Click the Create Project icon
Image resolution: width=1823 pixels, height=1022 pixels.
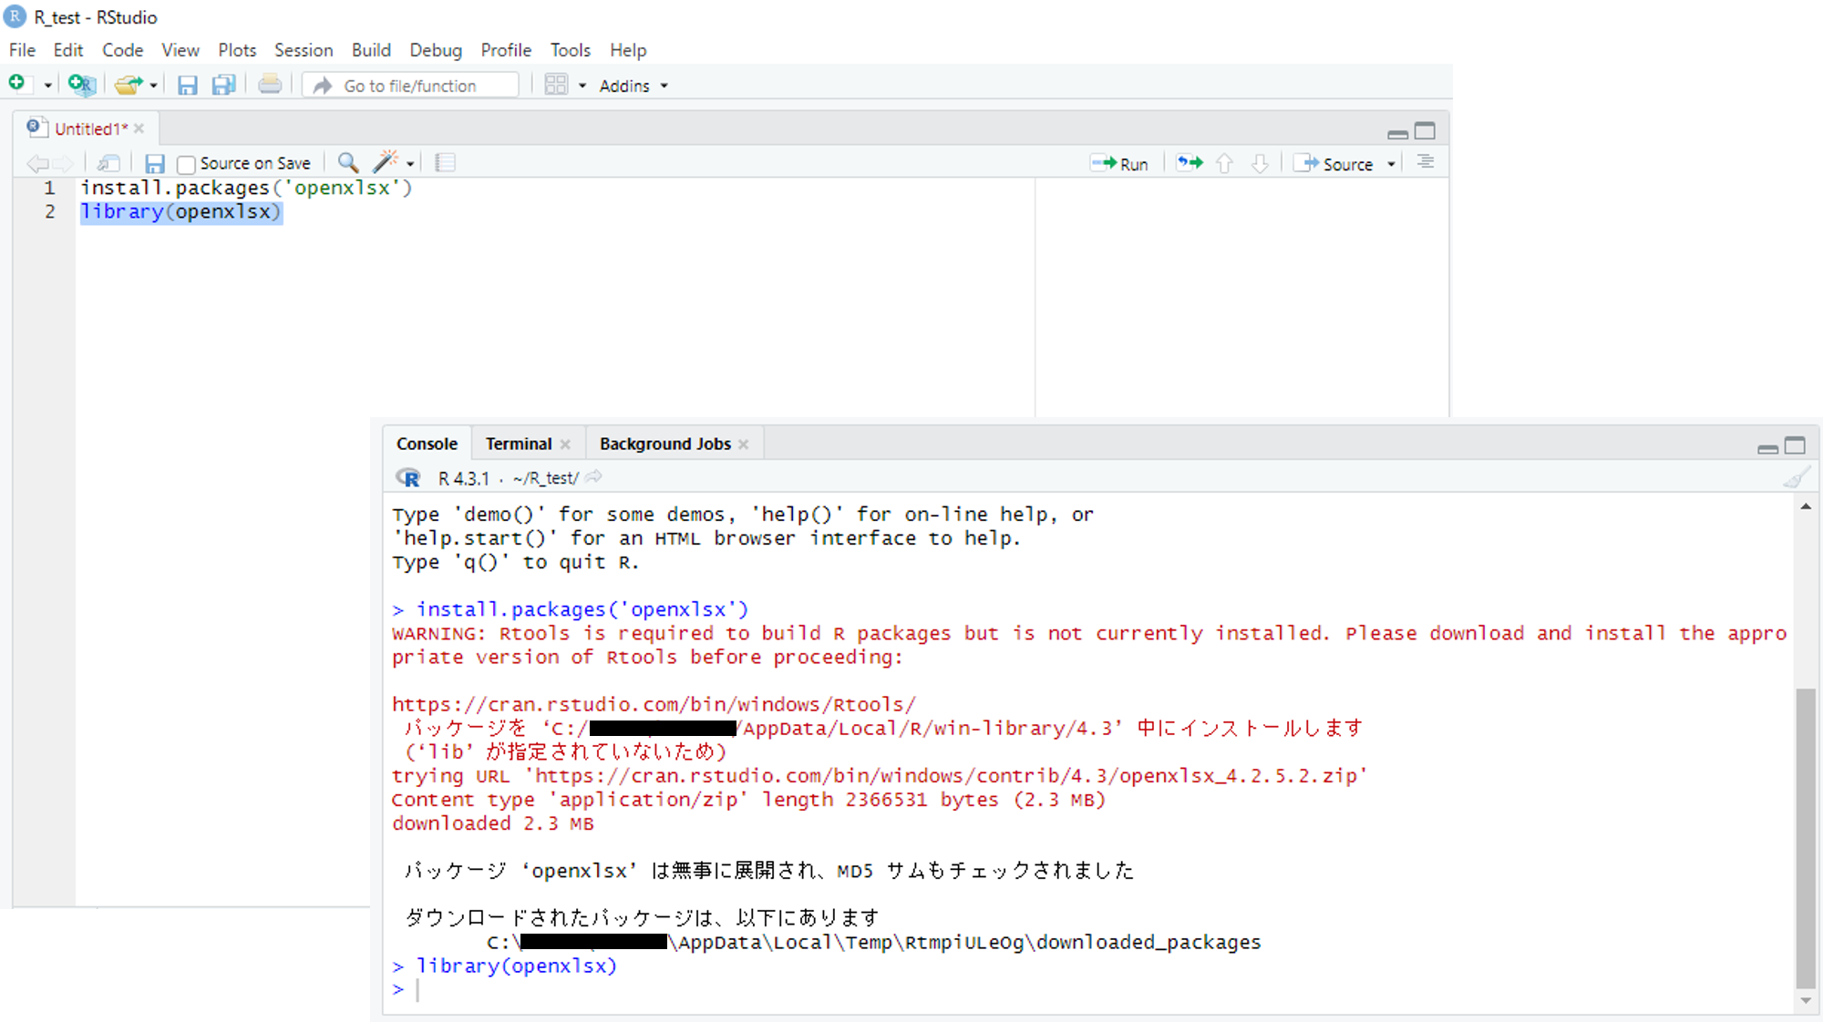(81, 85)
